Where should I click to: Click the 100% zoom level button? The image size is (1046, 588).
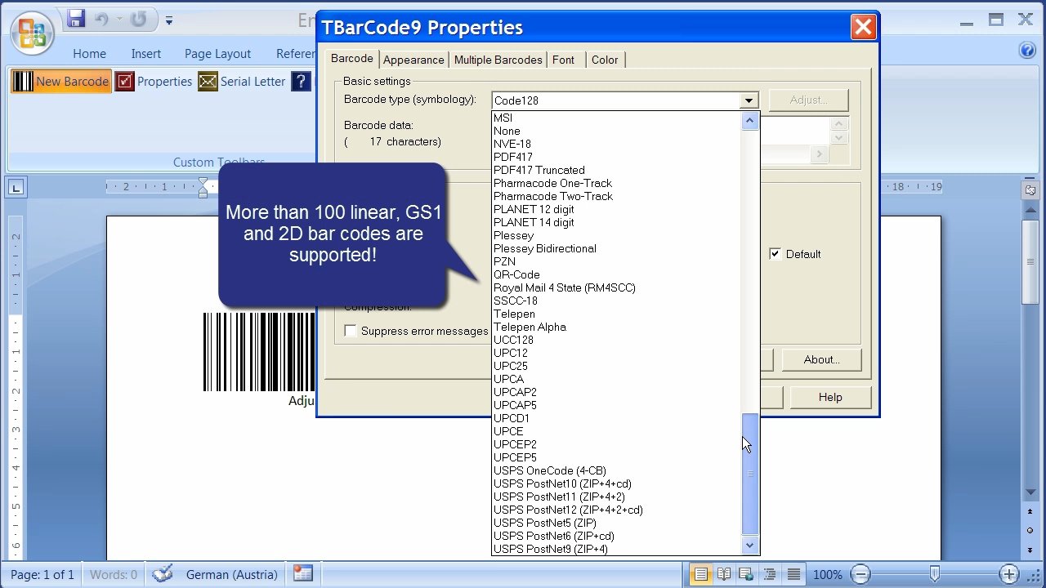coord(828,574)
